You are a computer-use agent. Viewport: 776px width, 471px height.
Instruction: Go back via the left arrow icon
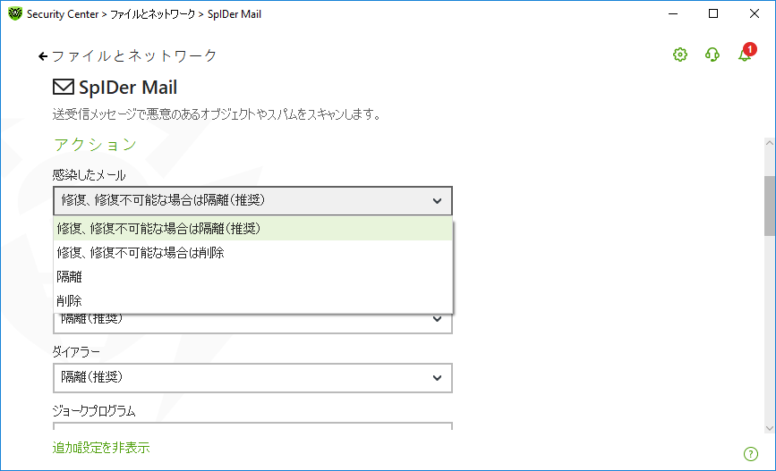coord(43,56)
